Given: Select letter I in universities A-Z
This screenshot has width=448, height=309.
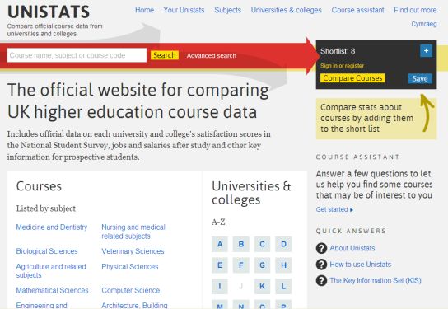Looking at the screenshot, I should click(x=220, y=286).
